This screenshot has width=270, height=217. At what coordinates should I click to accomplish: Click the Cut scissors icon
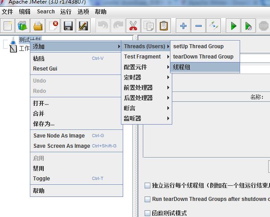(x=133, y=26)
